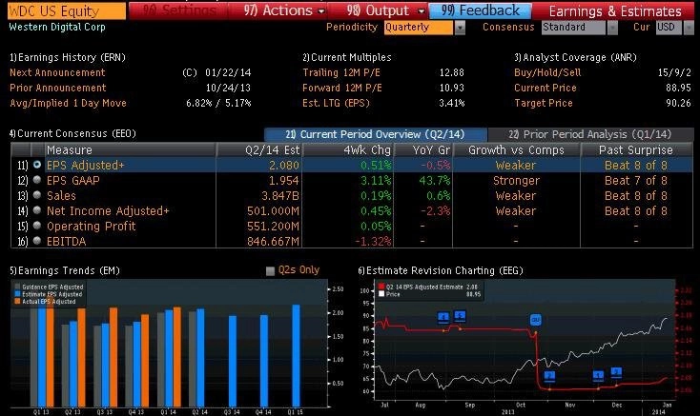Click the 1.954 EPS GAAP estimate value
The height and width of the screenshot is (416, 700).
click(284, 180)
